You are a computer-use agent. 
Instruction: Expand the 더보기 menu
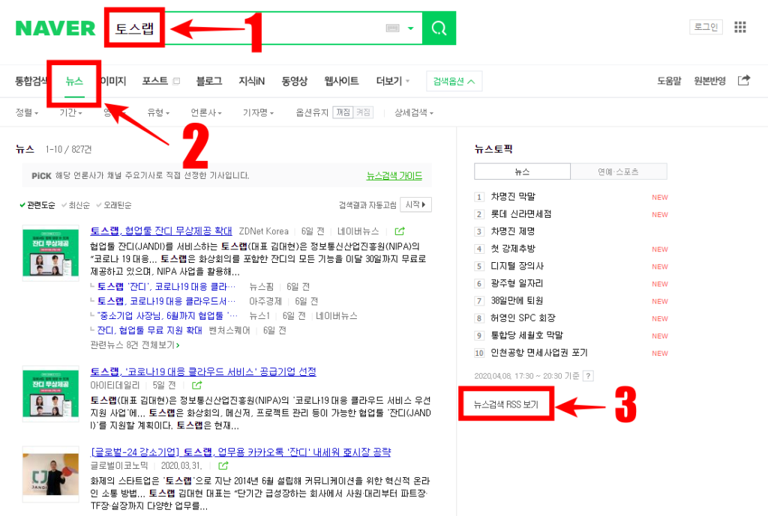click(393, 81)
